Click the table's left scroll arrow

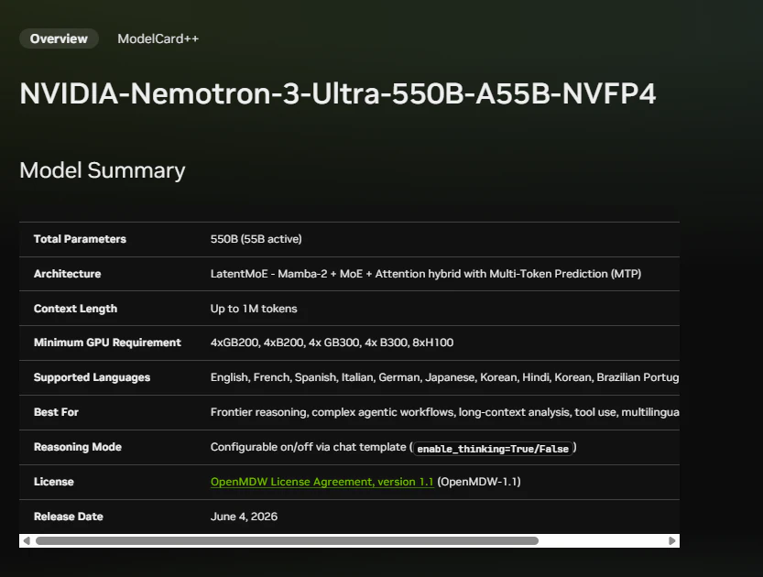click(27, 540)
